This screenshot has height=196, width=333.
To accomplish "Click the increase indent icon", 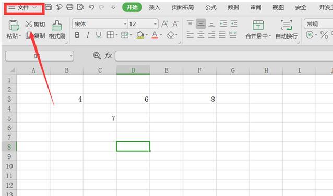I will pyautogui.click(x=234, y=23).
